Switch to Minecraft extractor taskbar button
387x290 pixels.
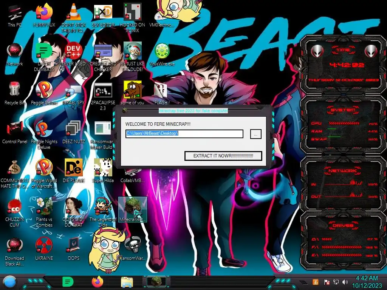click(x=156, y=282)
